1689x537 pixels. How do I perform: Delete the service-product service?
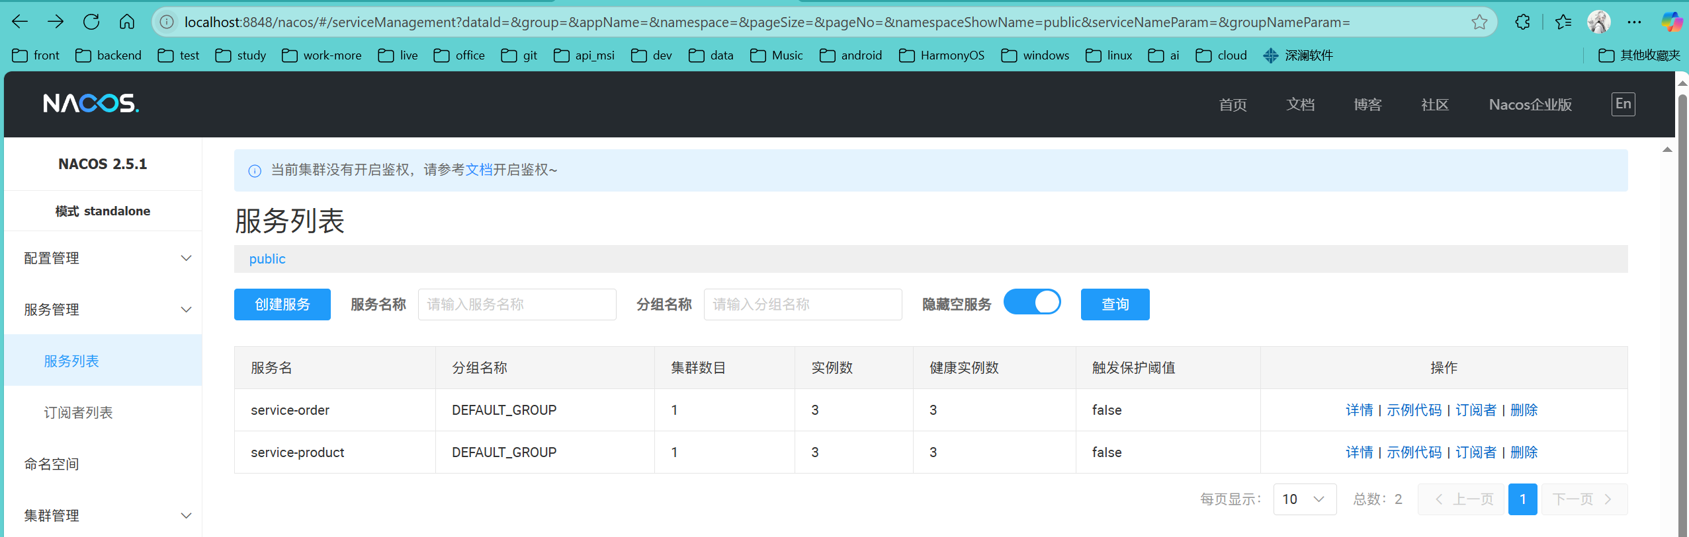click(1524, 452)
